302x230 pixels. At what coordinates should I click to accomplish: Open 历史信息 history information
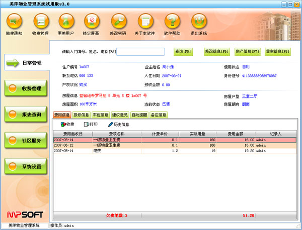(118, 124)
